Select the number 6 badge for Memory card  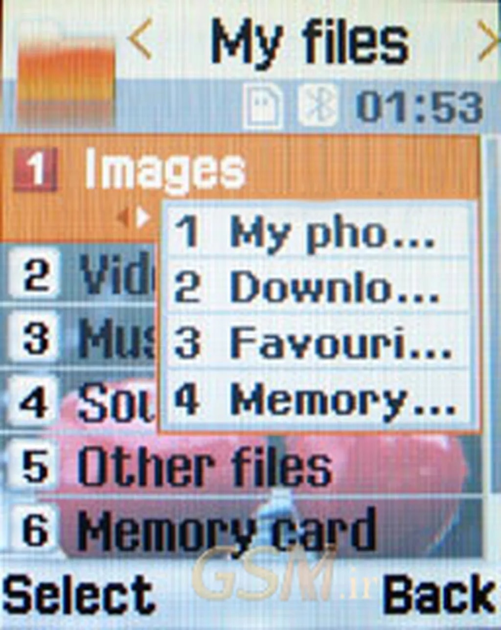pos(36,528)
